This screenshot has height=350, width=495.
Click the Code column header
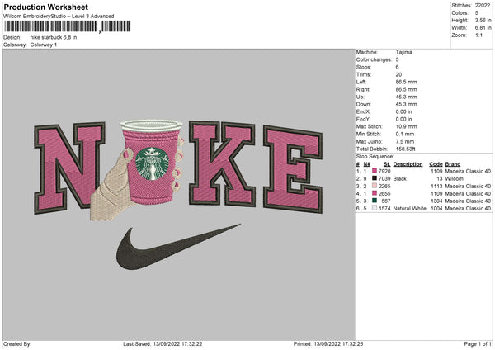click(x=436, y=163)
